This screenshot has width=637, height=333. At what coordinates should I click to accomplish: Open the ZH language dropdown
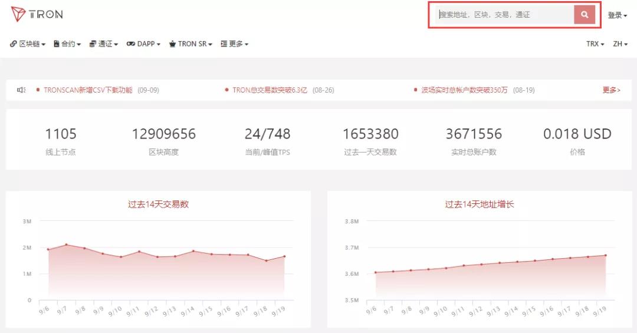tap(620, 44)
